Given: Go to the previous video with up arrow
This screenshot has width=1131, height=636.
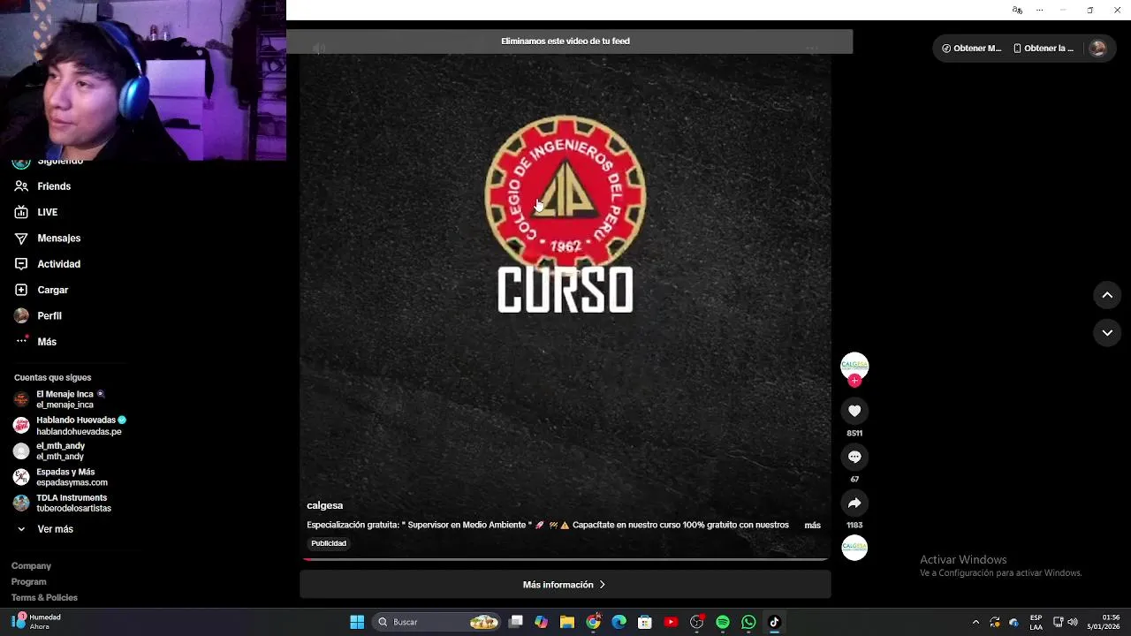Looking at the screenshot, I should [x=1107, y=295].
